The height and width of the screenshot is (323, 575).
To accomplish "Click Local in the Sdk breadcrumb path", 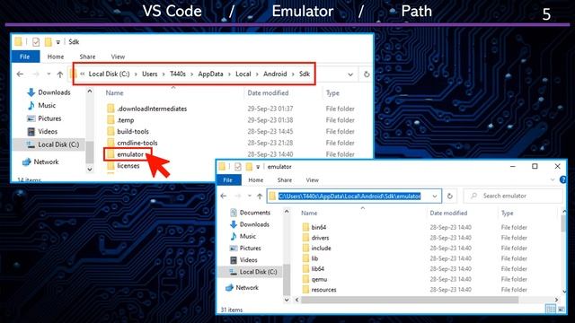I will click(x=243, y=74).
